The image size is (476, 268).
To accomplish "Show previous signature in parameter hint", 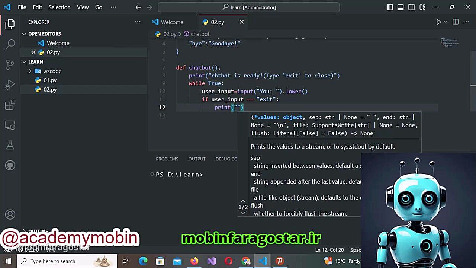I will pyautogui.click(x=243, y=201).
